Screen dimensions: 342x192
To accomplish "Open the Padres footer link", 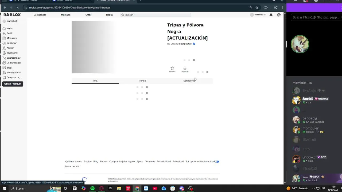I will pos(104,161).
